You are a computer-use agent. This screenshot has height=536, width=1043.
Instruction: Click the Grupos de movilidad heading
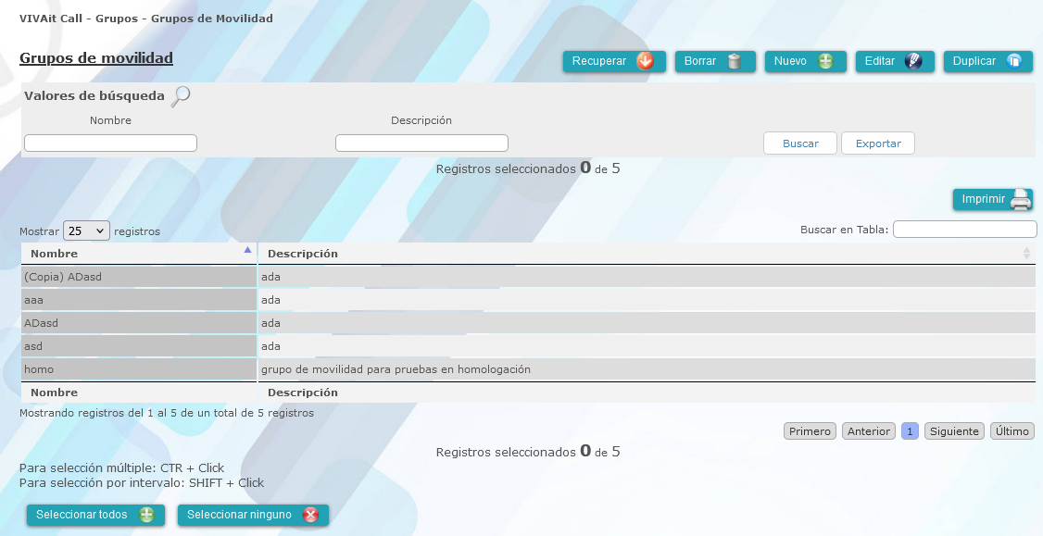click(x=96, y=58)
